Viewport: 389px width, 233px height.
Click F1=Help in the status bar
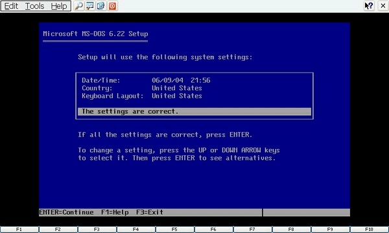pyautogui.click(x=115, y=212)
